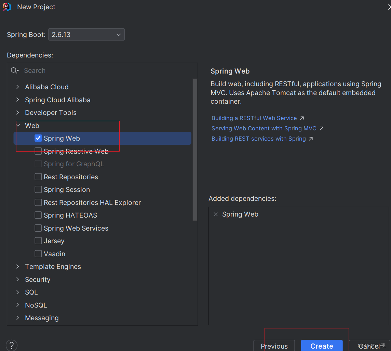Open the help question mark button

click(12, 346)
